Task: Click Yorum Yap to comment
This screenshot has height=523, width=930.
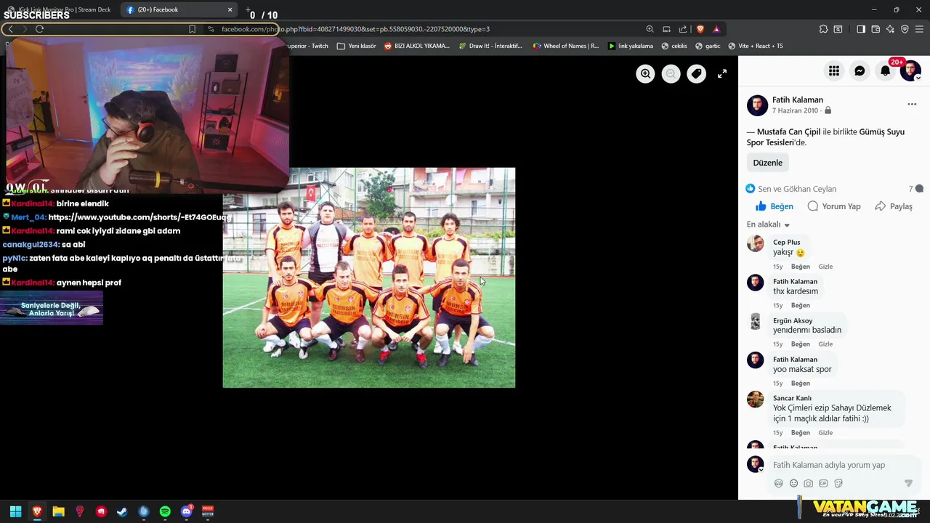Action: [834, 206]
